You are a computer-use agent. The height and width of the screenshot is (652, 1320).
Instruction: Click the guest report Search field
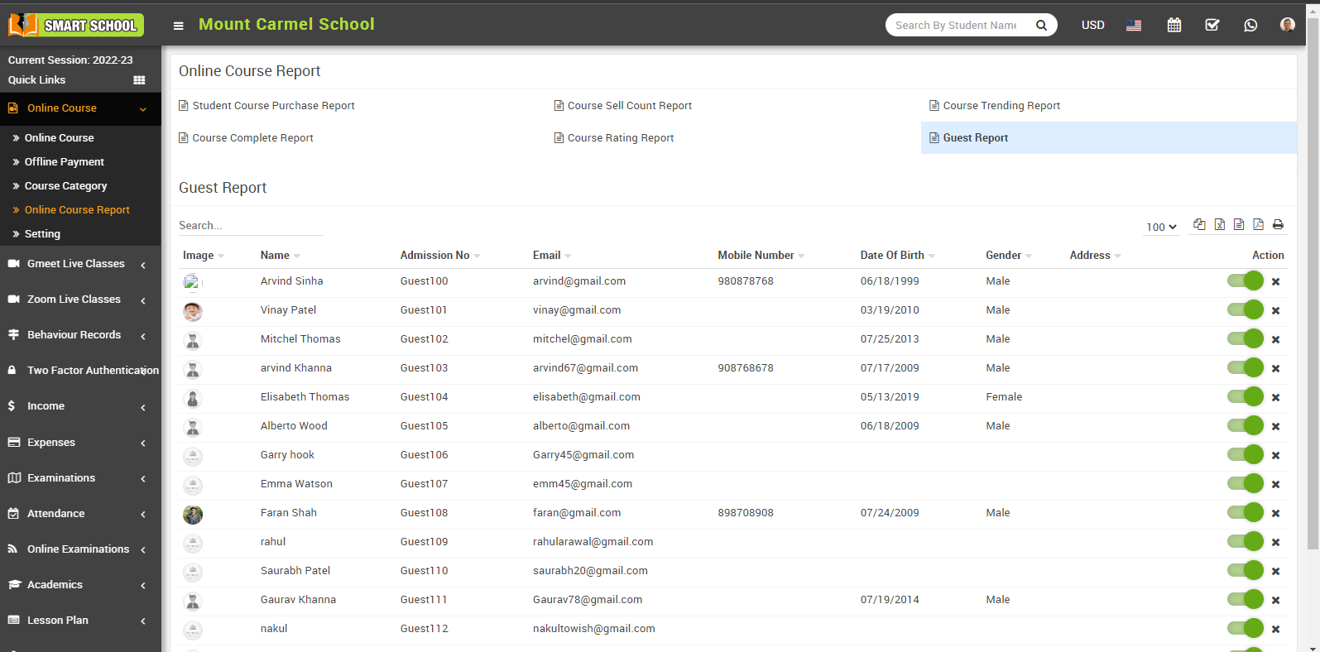click(250, 225)
